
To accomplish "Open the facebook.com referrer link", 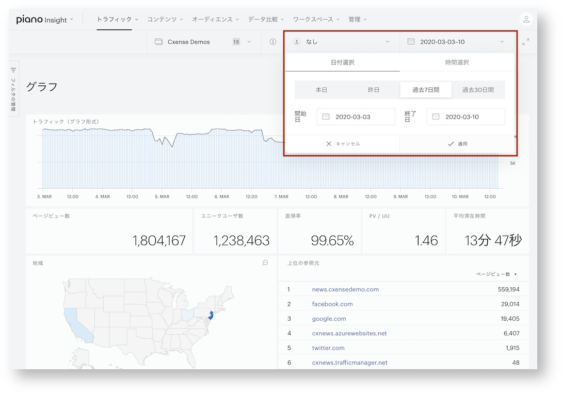I will (x=332, y=304).
